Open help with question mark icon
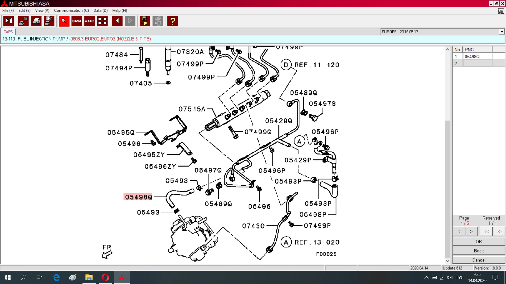Screen dimensions: 506x284 tap(173, 21)
